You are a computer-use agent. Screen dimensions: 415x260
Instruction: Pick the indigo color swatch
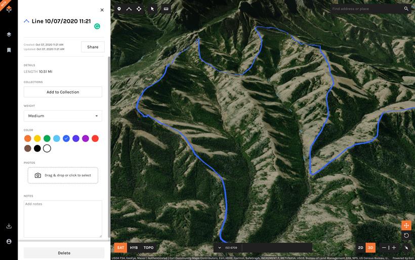pos(76,138)
